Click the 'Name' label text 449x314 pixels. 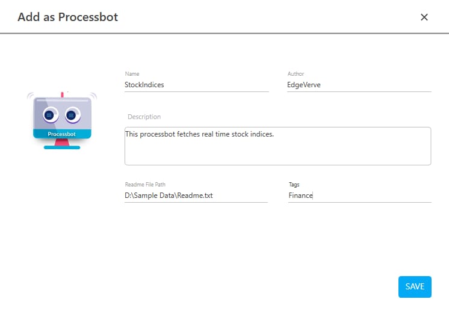click(132, 74)
